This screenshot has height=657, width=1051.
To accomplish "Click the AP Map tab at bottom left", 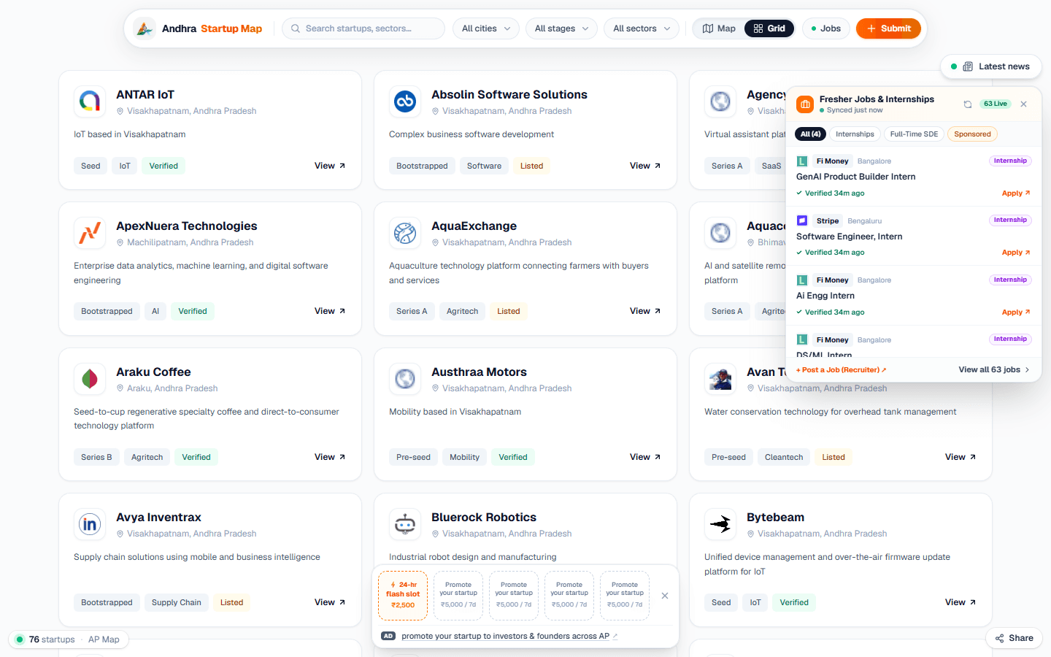I will click(104, 639).
